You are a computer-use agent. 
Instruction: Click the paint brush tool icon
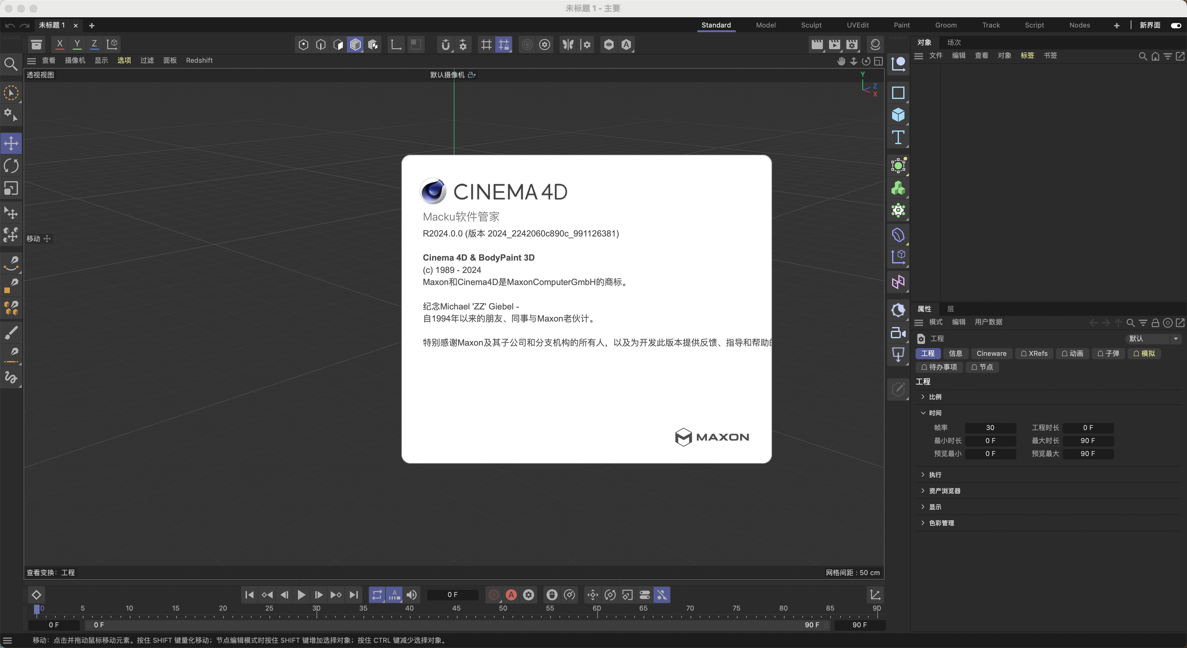(x=11, y=333)
